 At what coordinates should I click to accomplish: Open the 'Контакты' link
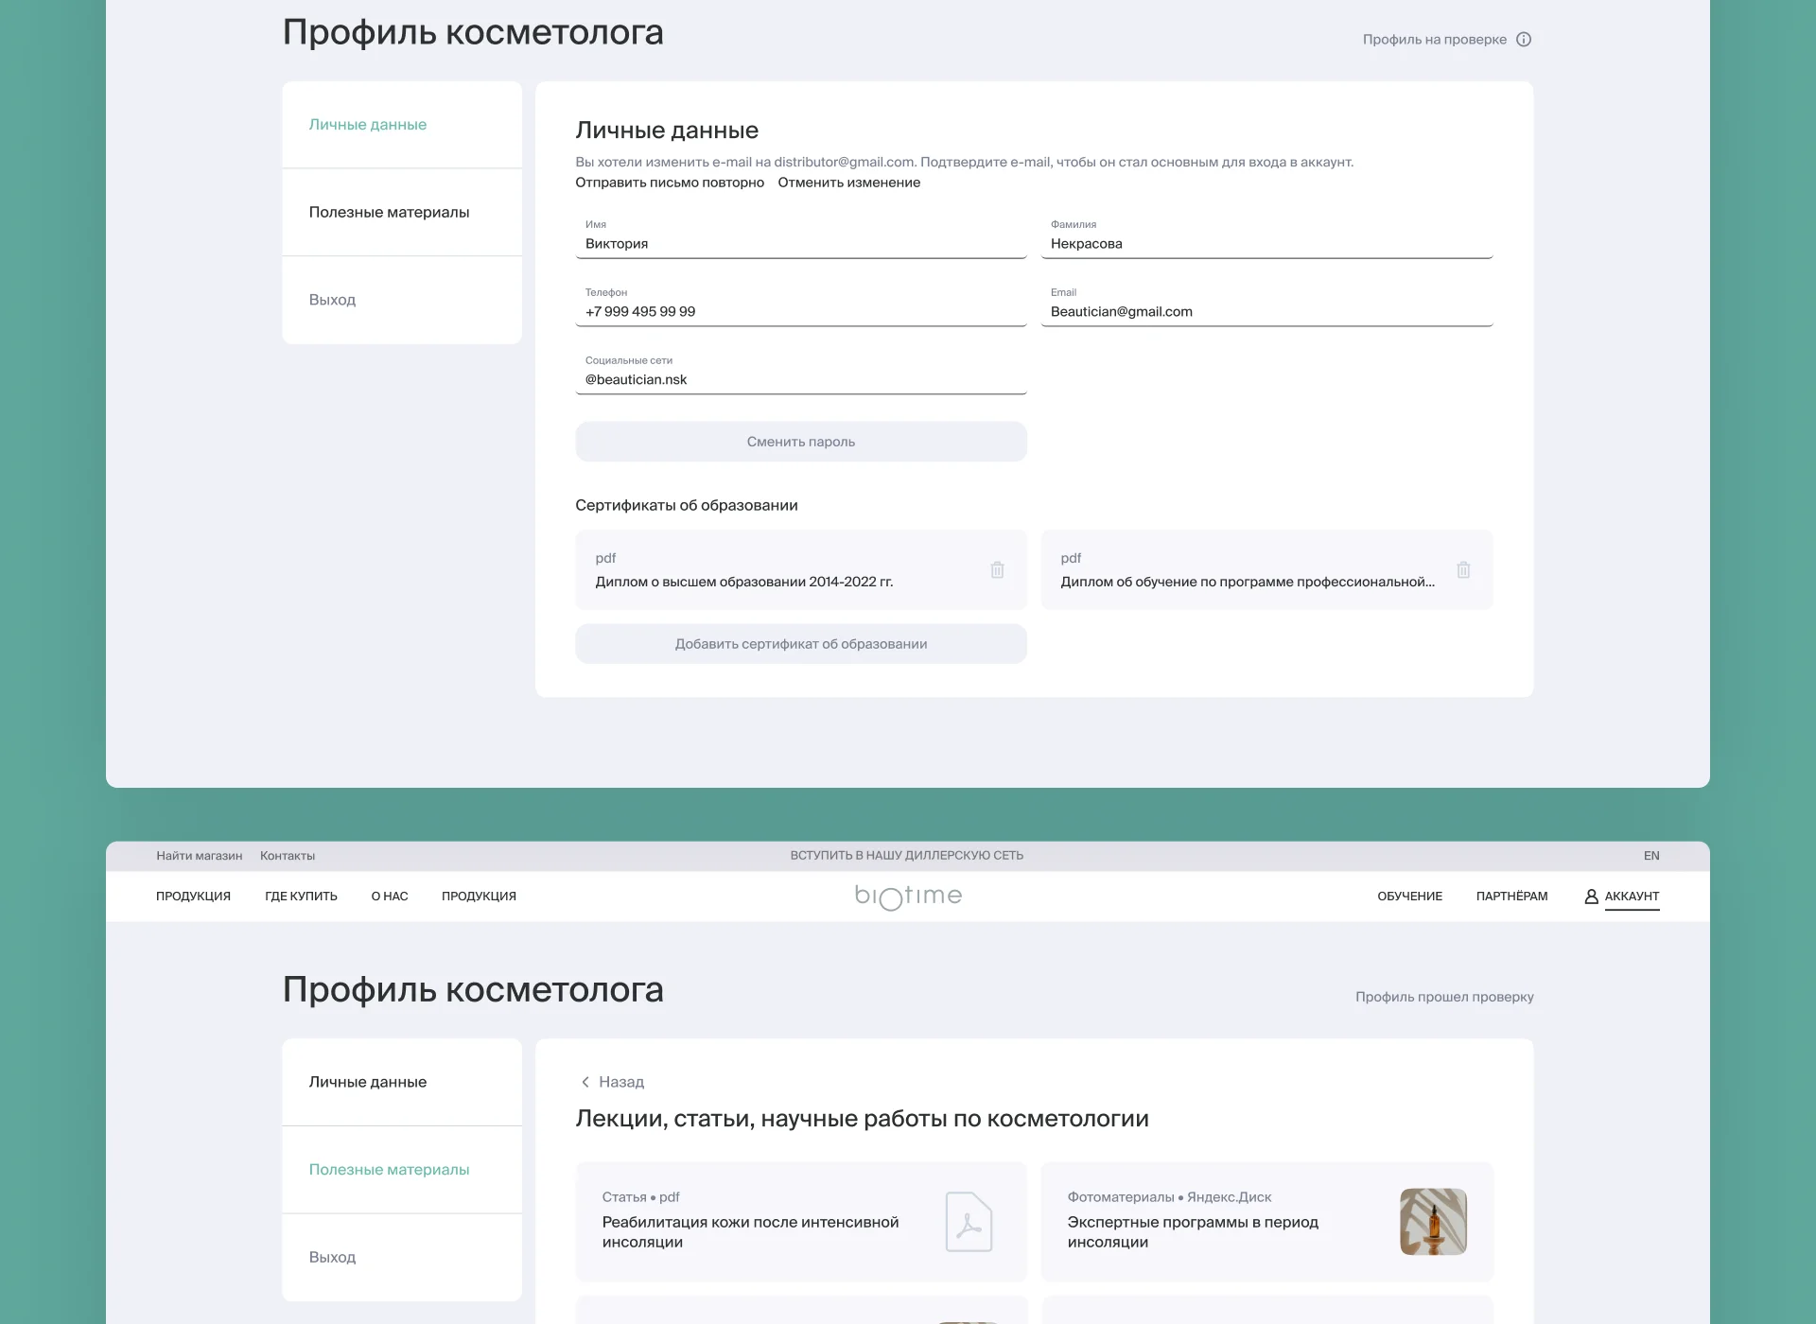click(288, 856)
